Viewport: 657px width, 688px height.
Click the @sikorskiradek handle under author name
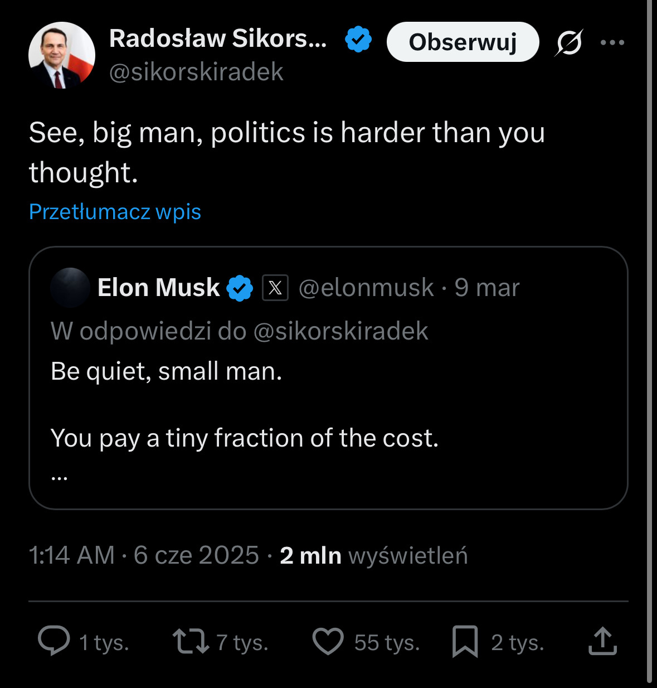[x=196, y=72]
